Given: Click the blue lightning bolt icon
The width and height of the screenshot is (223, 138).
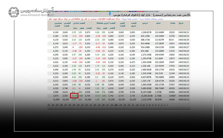Looking at the screenshot, I should tap(110, 14).
